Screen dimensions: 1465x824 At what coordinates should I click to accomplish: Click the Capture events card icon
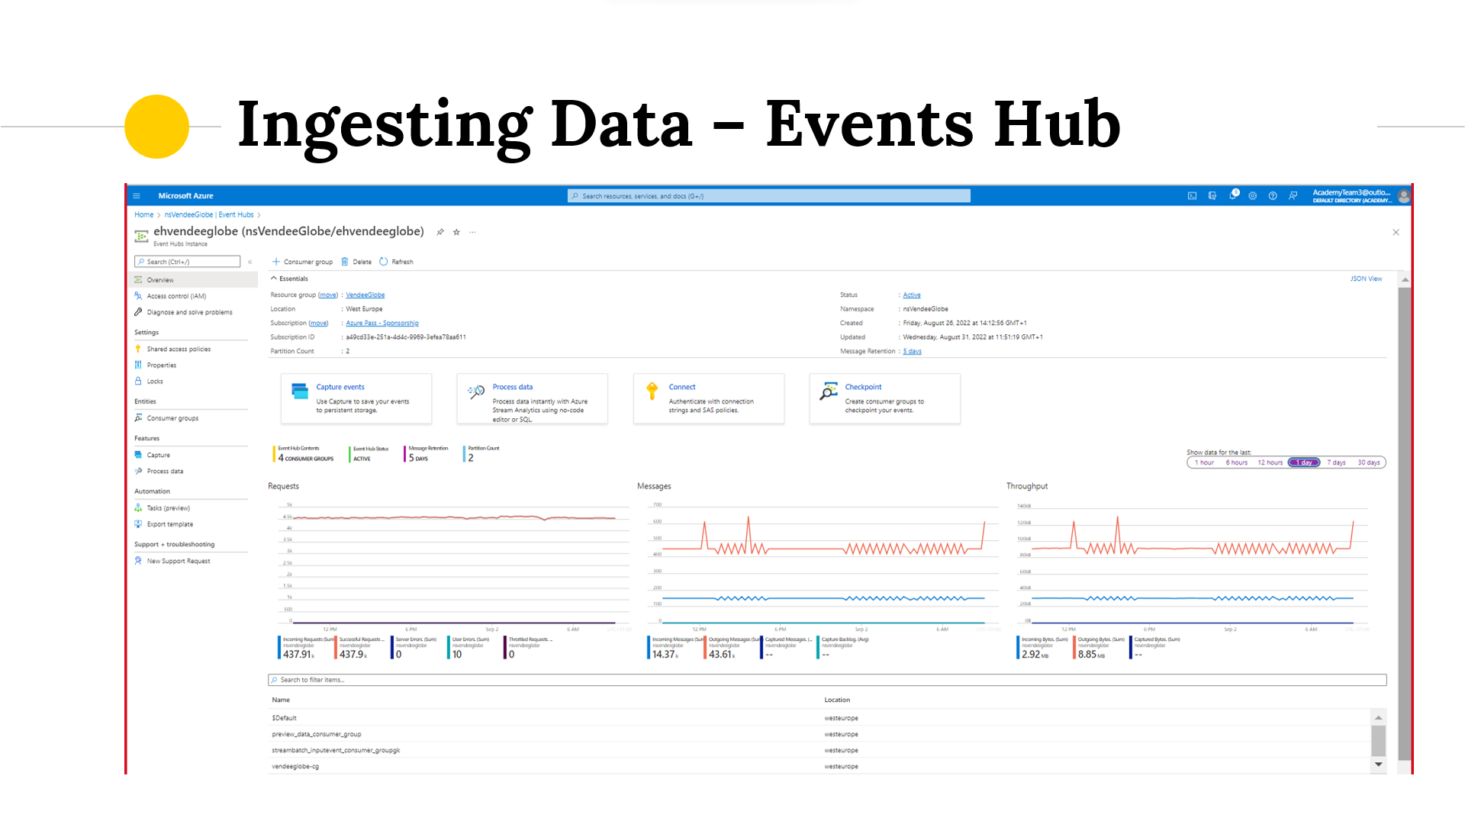300,391
